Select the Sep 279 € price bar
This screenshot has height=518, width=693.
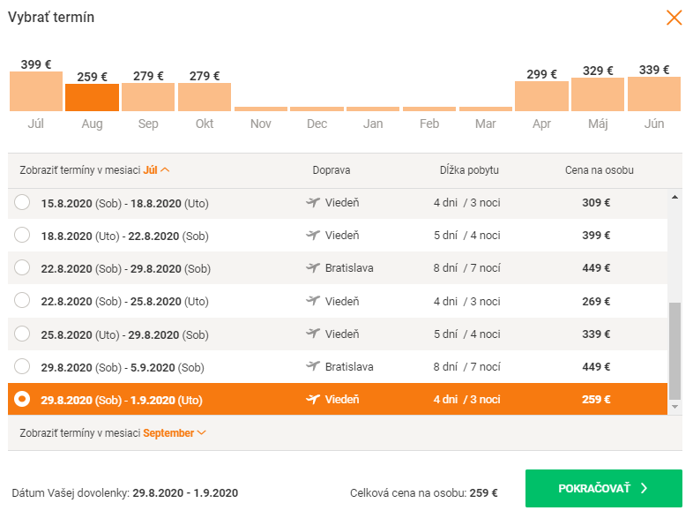pyautogui.click(x=148, y=97)
